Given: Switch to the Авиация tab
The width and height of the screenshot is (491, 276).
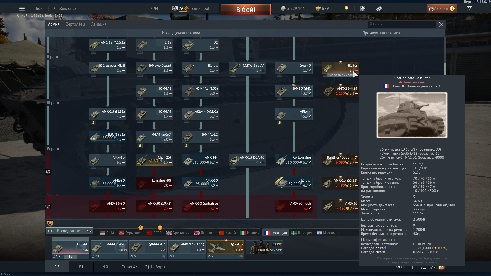Looking at the screenshot, I should (x=99, y=24).
